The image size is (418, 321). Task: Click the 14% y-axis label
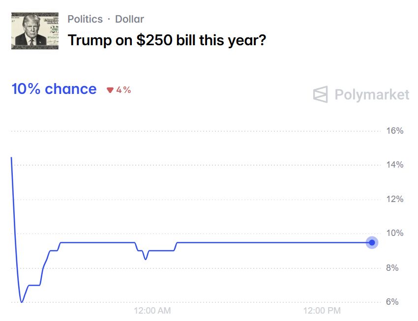click(395, 165)
